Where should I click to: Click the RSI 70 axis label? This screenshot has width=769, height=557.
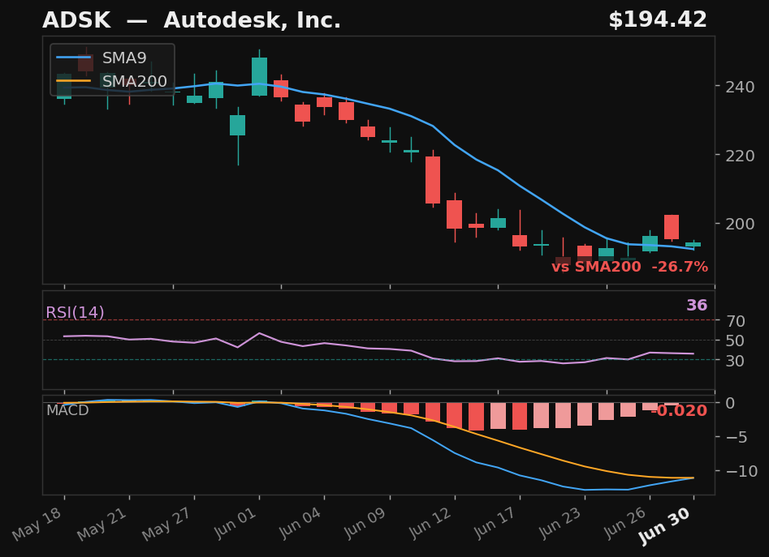coord(737,321)
